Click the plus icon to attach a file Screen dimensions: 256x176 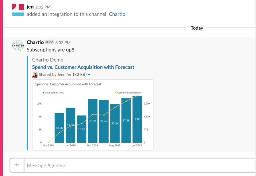pos(17,165)
